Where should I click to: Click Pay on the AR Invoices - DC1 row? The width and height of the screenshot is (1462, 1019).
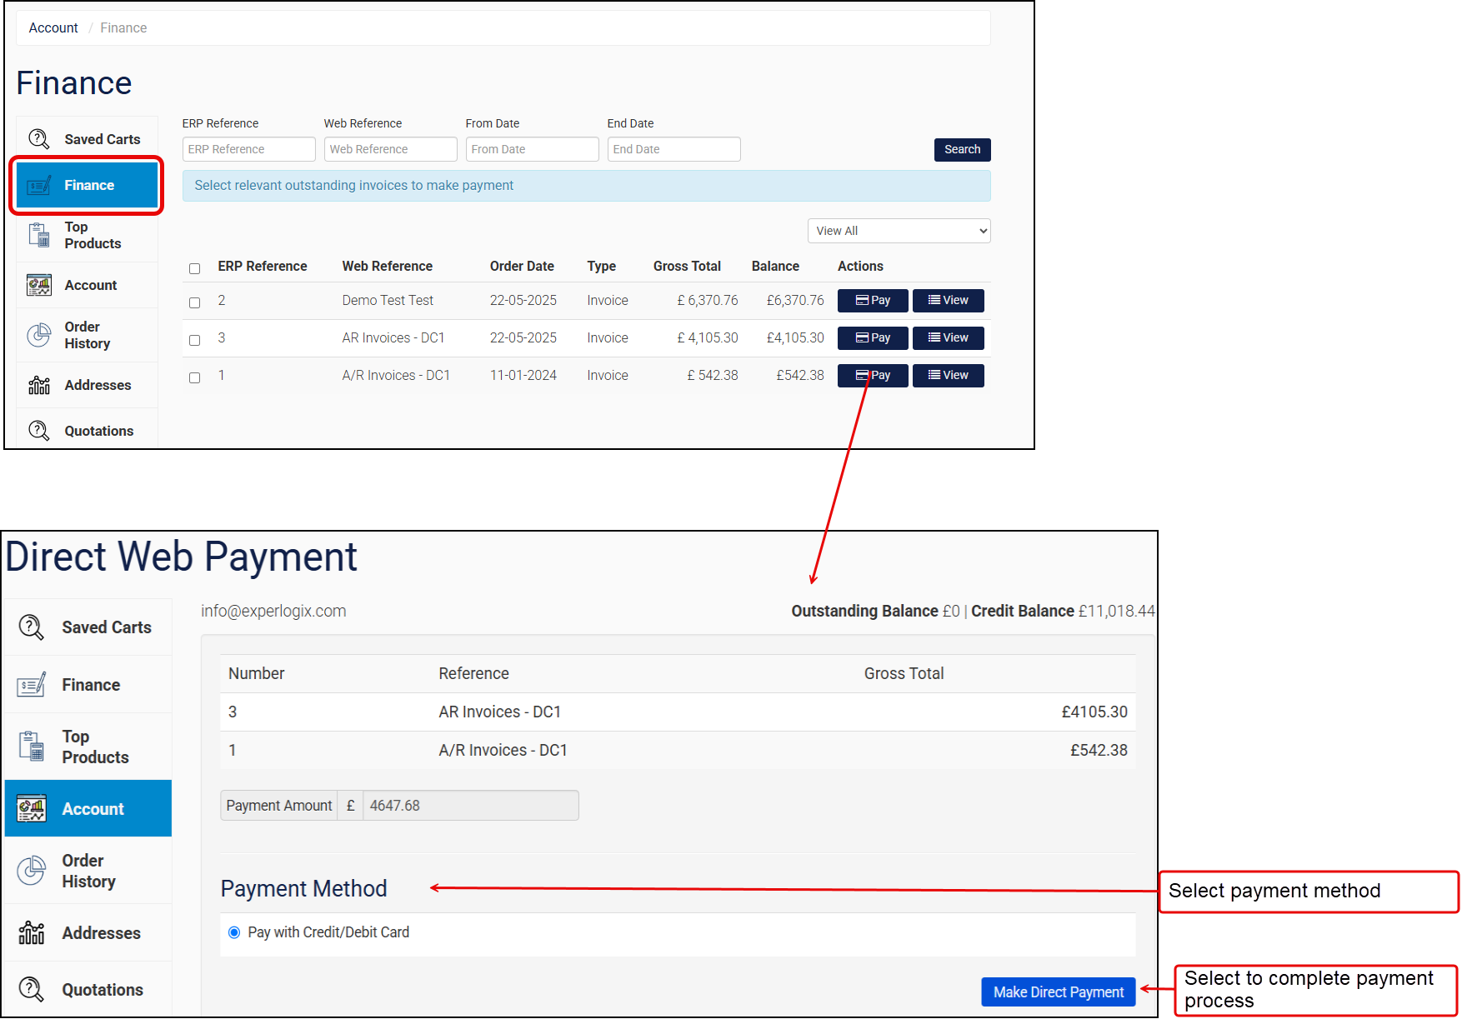[x=872, y=337]
